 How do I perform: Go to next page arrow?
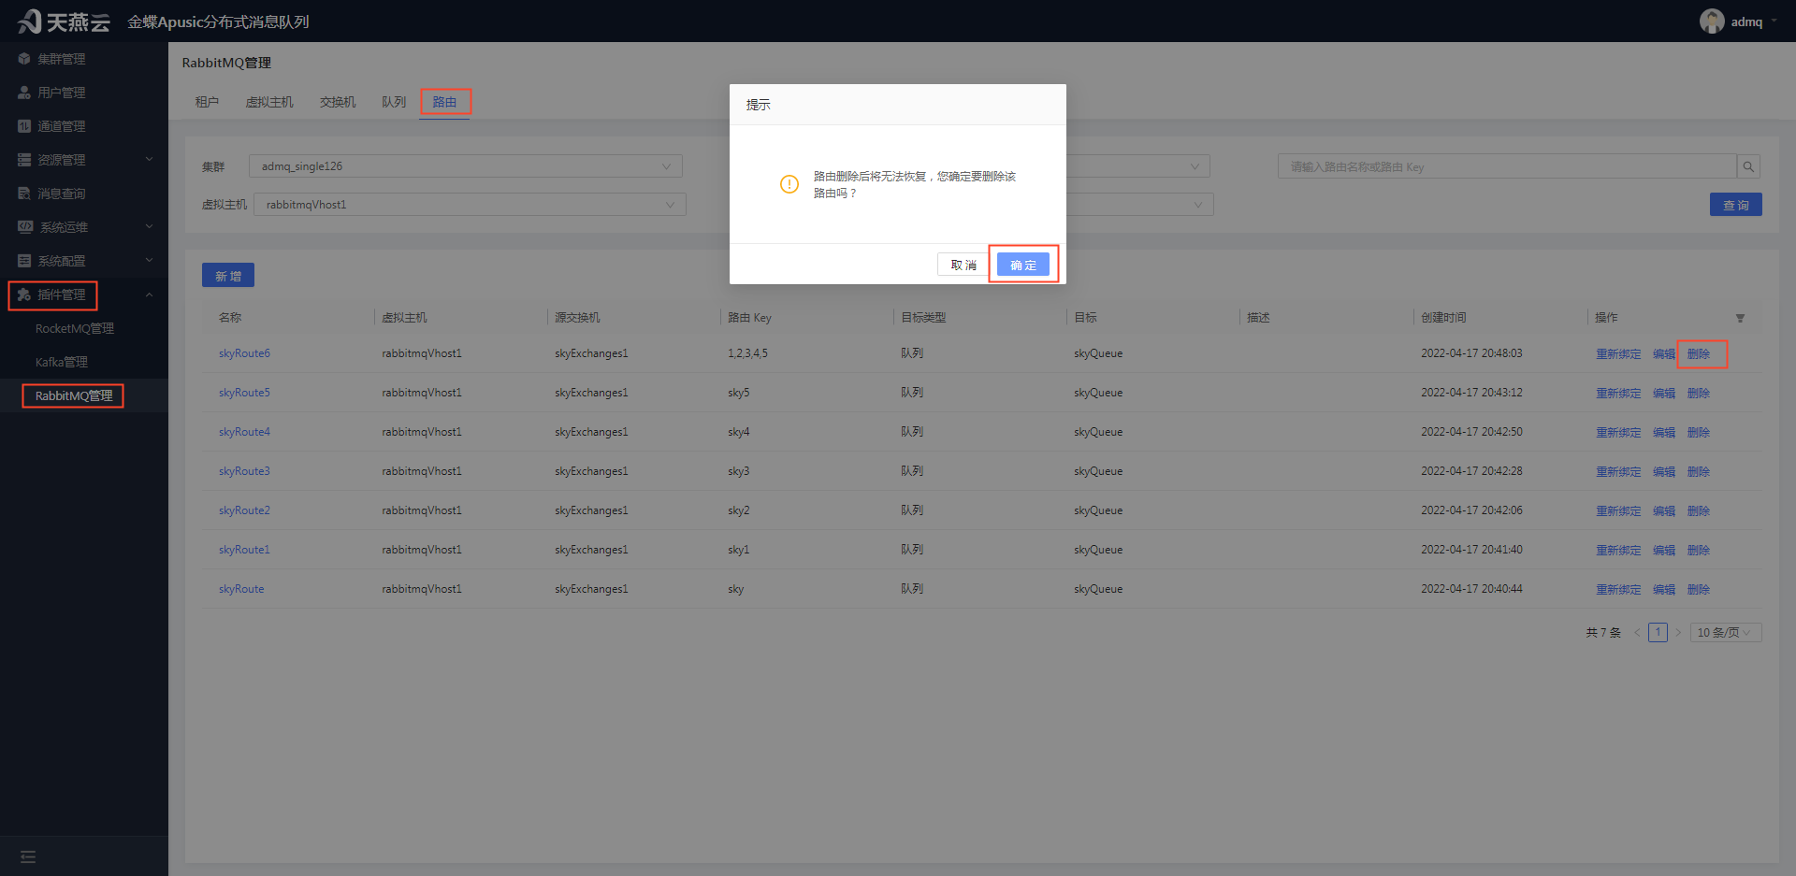click(x=1678, y=633)
